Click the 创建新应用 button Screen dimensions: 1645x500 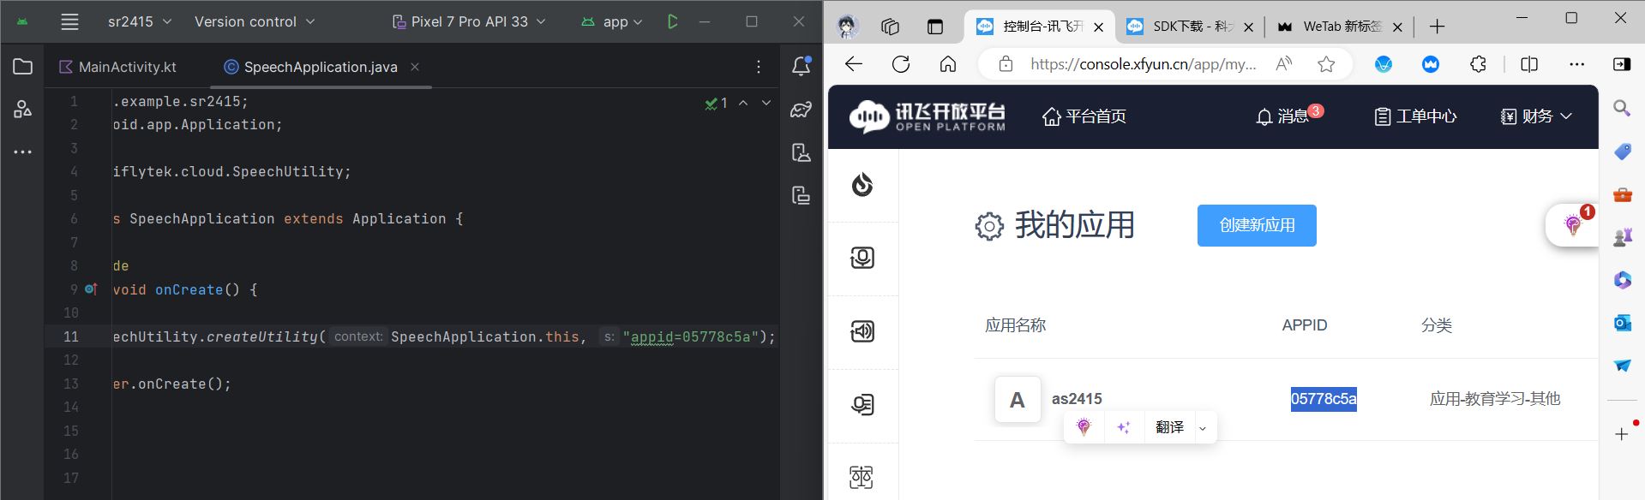1257,225
